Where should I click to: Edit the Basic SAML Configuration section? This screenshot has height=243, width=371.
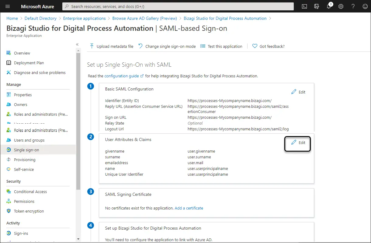pos(298,92)
